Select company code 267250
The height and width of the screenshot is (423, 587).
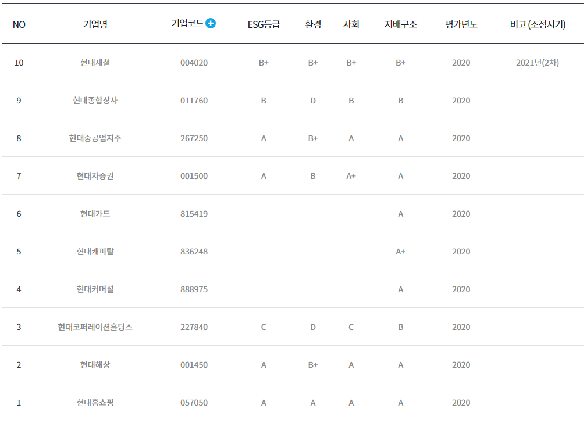point(194,138)
